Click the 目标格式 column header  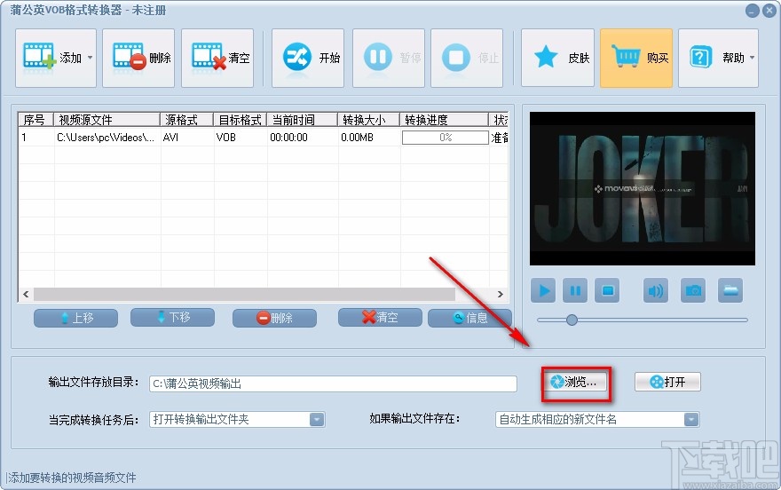(241, 120)
